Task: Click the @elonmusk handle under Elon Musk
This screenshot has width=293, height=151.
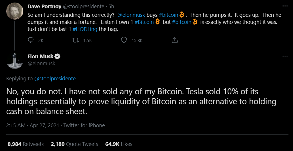Action: click(x=41, y=64)
